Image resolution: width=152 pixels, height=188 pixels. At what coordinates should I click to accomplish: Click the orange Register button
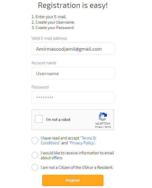point(73,180)
